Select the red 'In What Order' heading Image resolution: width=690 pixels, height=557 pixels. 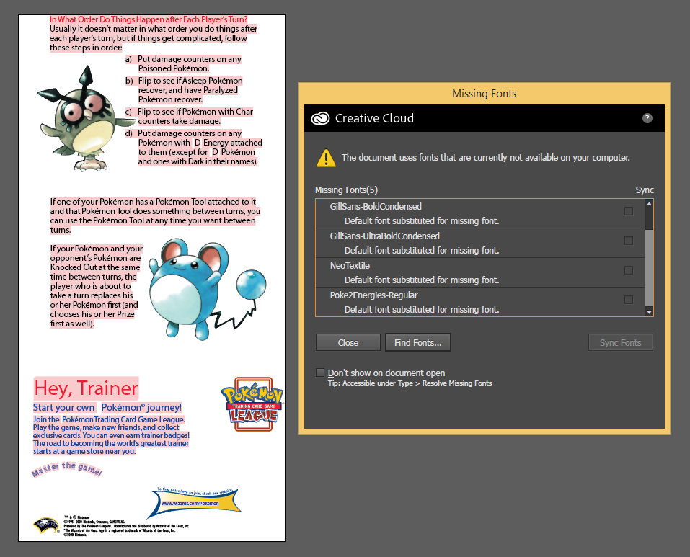pos(149,19)
